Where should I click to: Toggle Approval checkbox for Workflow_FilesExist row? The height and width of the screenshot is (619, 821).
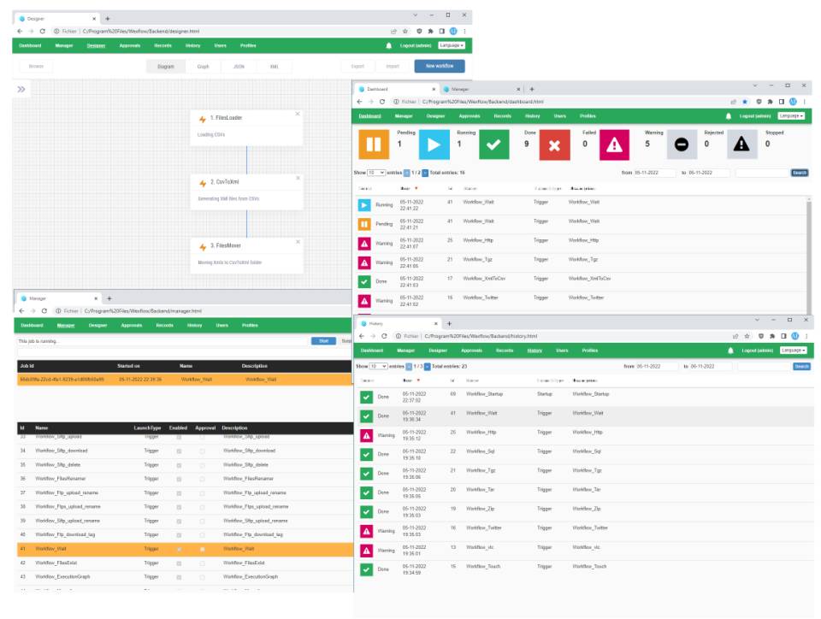pyautogui.click(x=202, y=563)
